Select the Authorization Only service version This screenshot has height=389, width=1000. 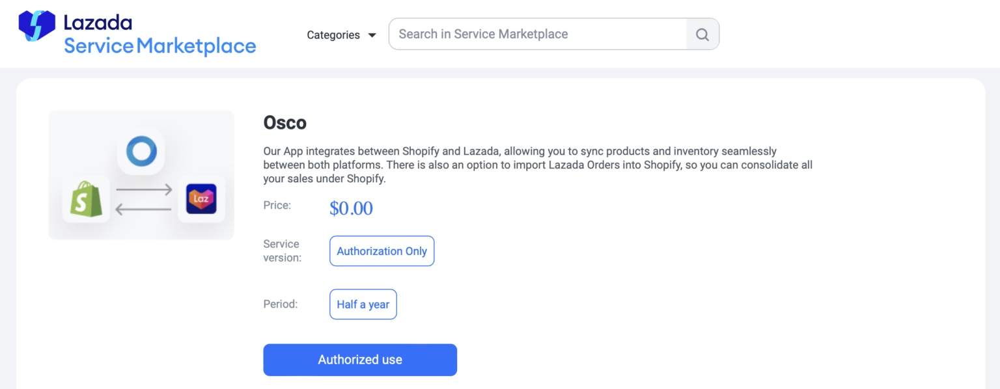382,251
